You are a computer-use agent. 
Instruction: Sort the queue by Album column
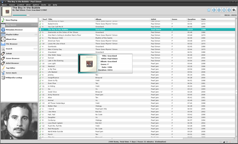click(x=122, y=19)
